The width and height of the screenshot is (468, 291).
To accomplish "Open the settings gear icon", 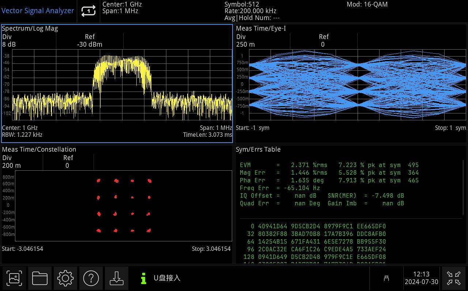I will 65,278.
